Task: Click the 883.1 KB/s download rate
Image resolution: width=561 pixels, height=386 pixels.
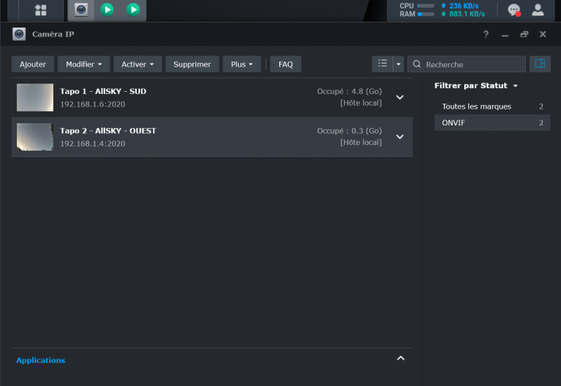Action: (467, 14)
